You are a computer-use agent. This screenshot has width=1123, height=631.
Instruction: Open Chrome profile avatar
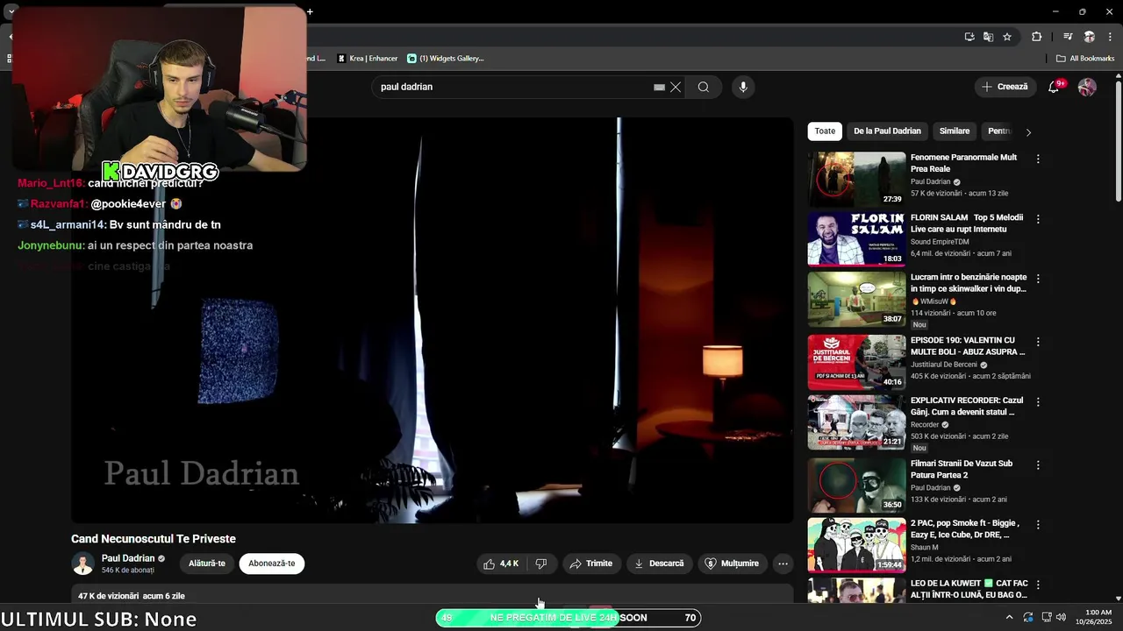[x=1089, y=37]
